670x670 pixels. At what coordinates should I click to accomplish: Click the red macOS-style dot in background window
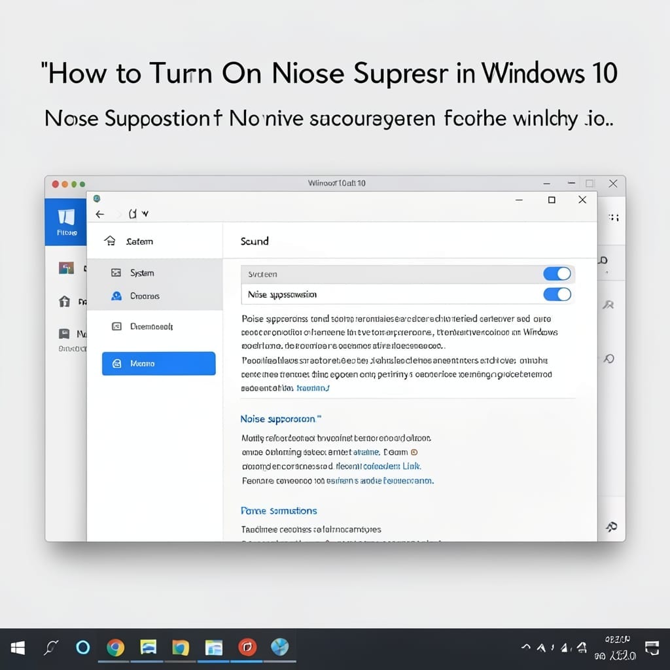pyautogui.click(x=56, y=184)
